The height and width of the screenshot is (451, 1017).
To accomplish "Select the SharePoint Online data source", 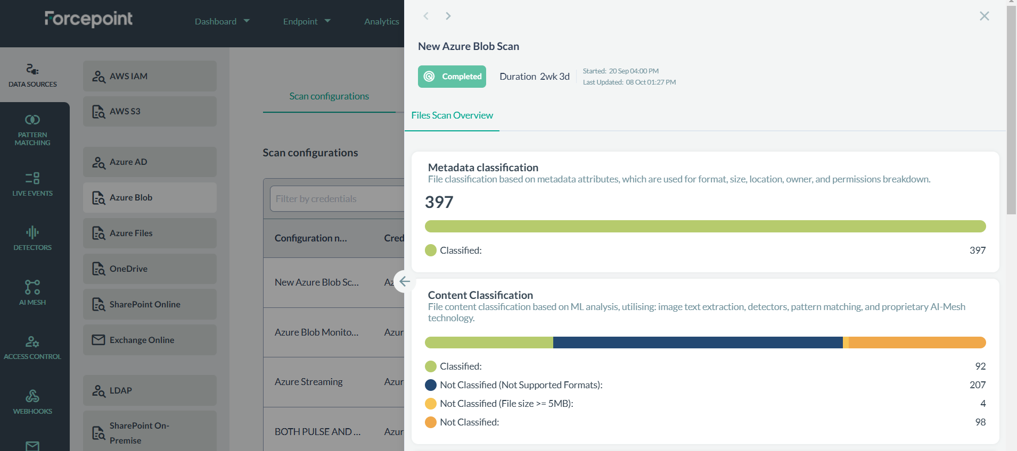I will click(x=150, y=304).
